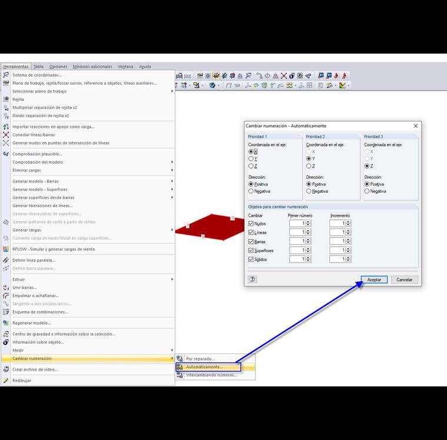447x440 pixels.
Task: Expand the Extruir submenu
Action: 172,279
